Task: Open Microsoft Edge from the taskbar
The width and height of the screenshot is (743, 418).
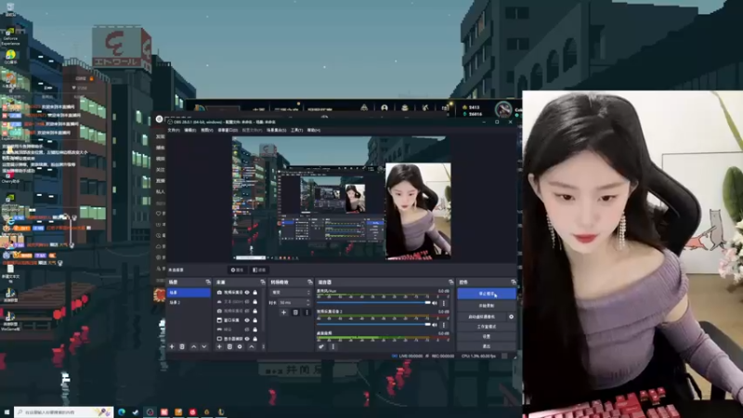Action: tap(122, 412)
